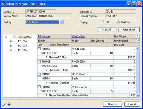
Task: Click the Headset - Dual Ear description
Action: pyautogui.click(x=81, y=83)
